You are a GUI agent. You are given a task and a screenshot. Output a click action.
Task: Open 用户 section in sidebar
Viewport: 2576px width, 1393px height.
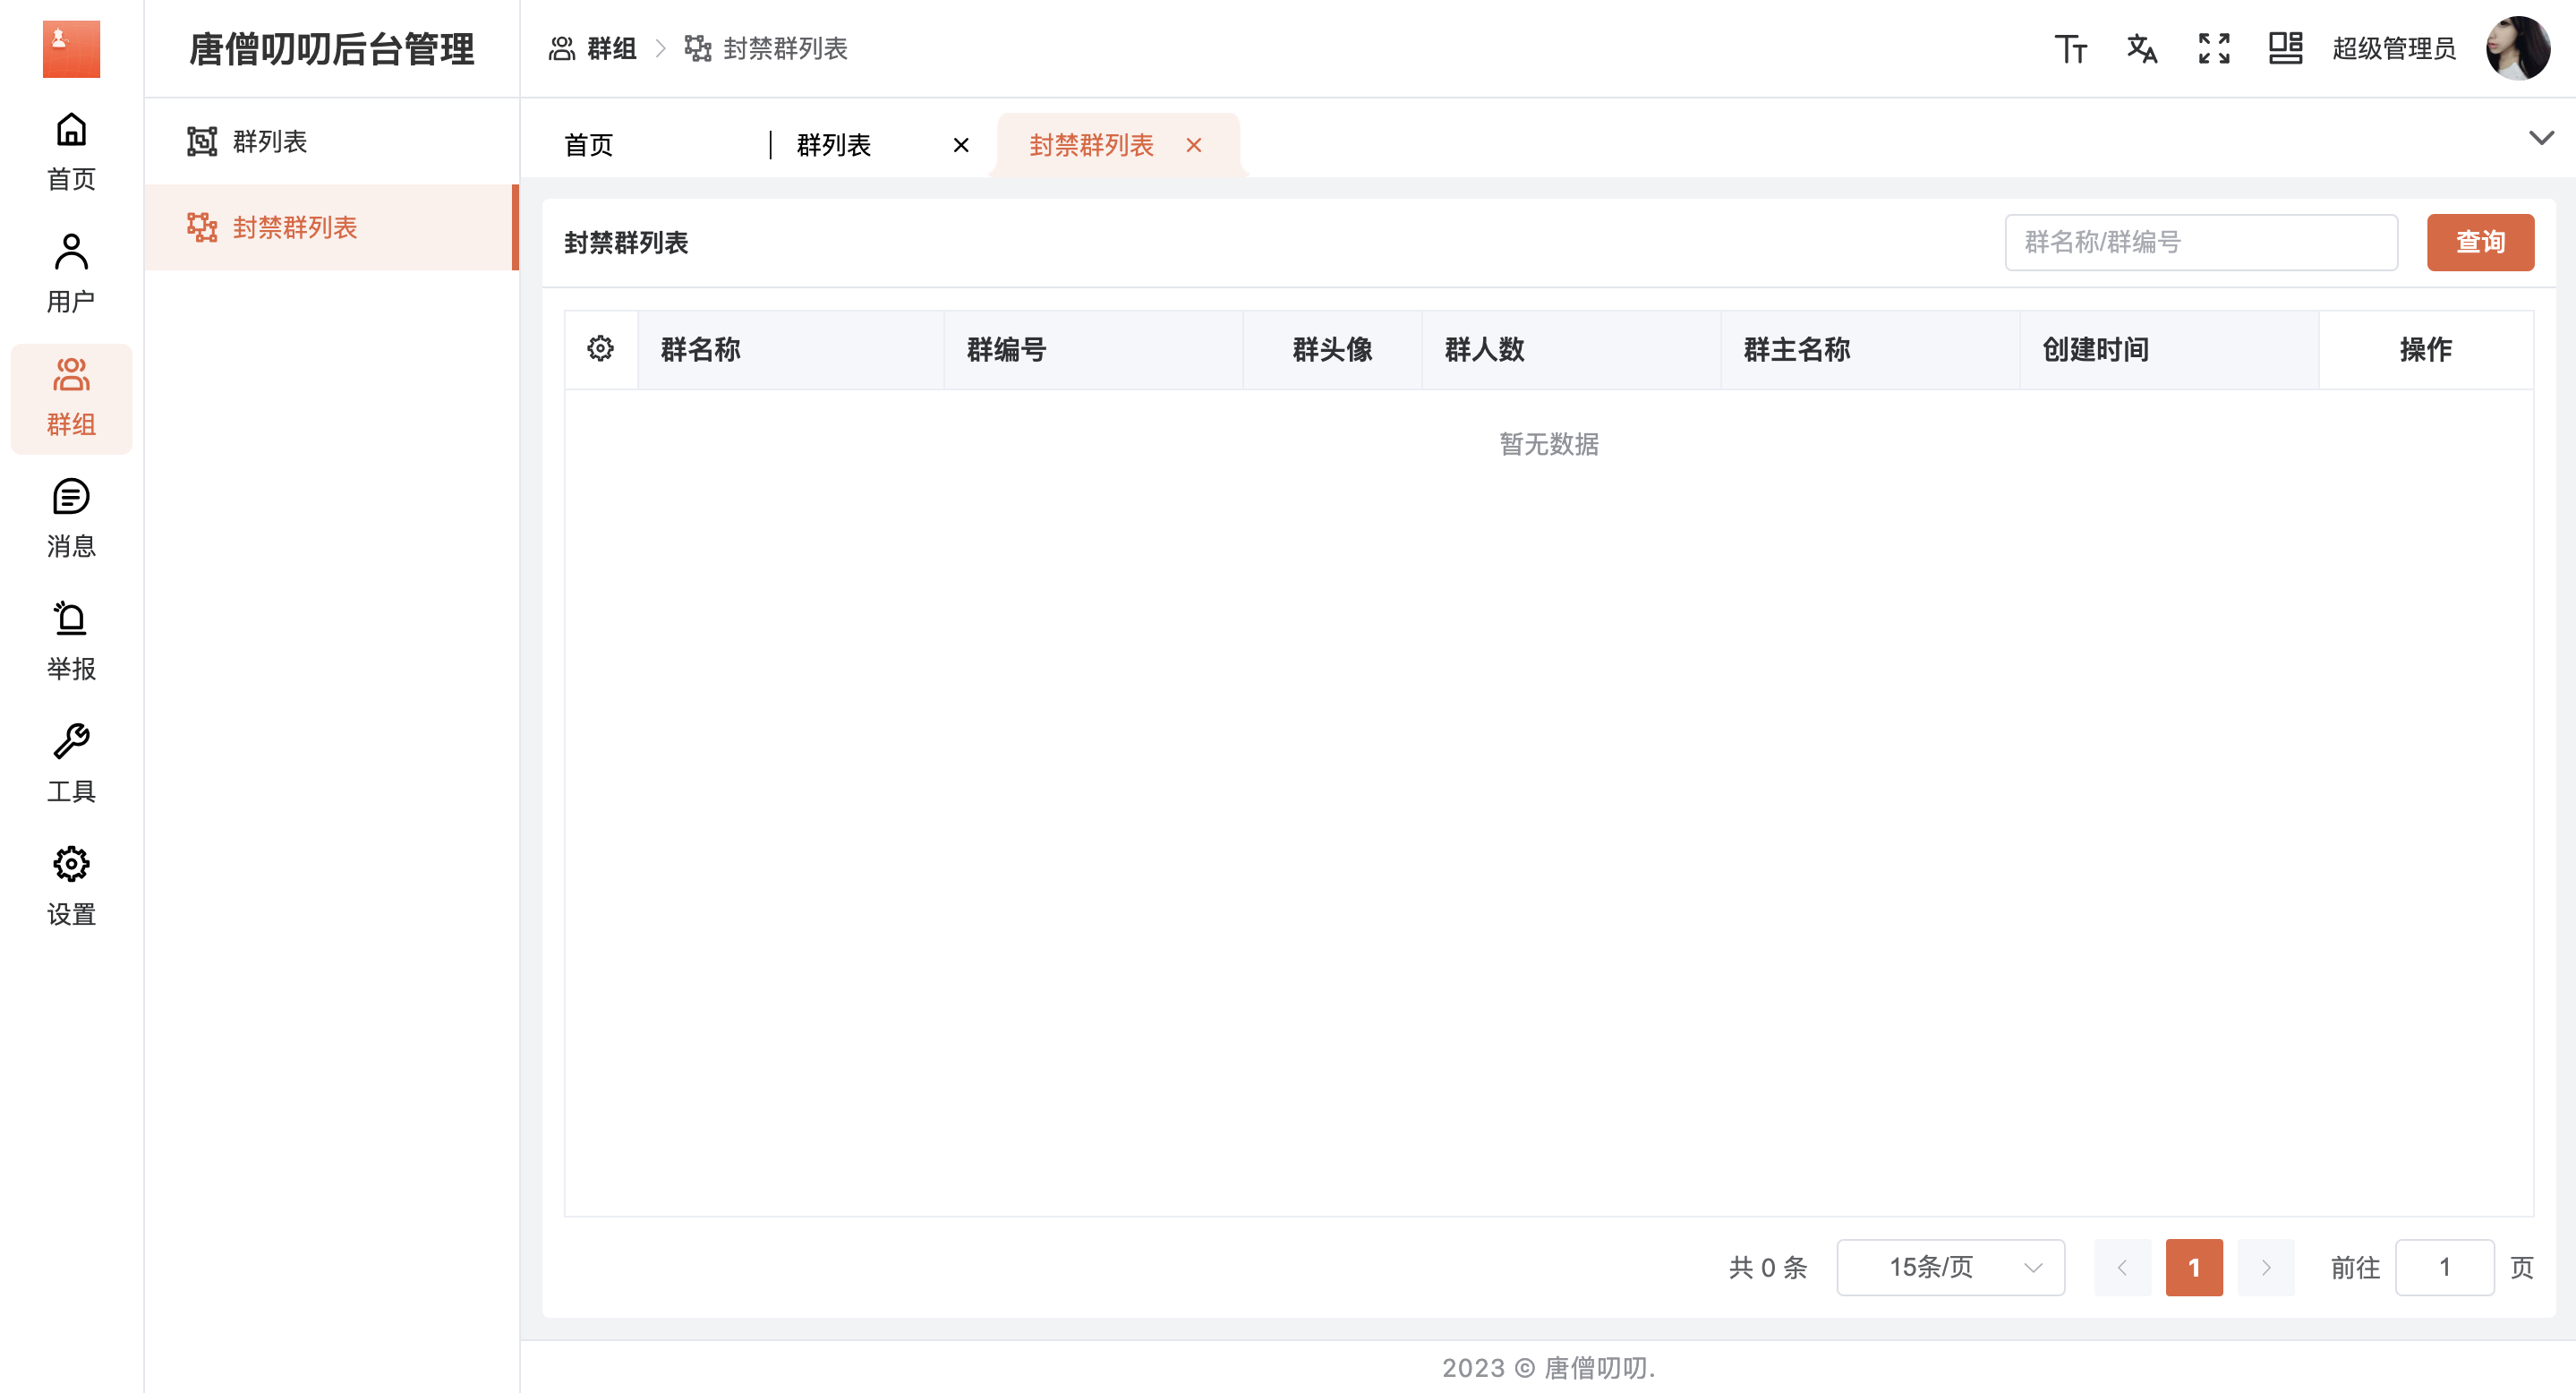click(x=71, y=273)
